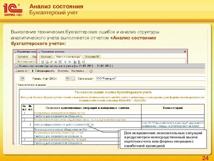Viewport: 214px width, 161px height.
Task: Click the green play icon of Сформировать
Action: [33, 71]
